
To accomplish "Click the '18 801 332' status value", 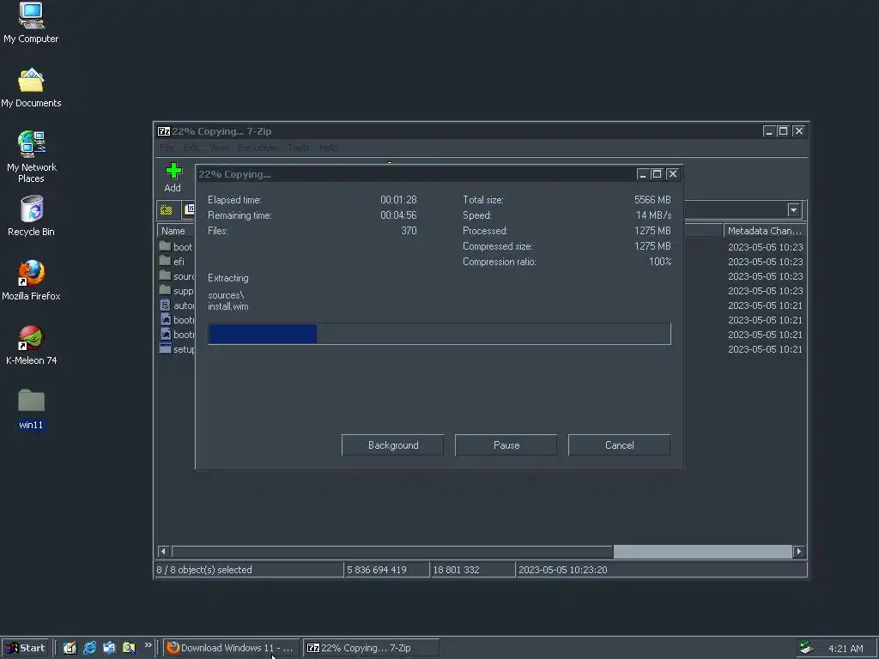I will pos(456,570).
